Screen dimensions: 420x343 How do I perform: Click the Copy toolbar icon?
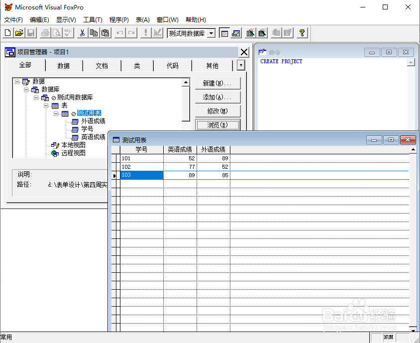[x=94, y=33]
